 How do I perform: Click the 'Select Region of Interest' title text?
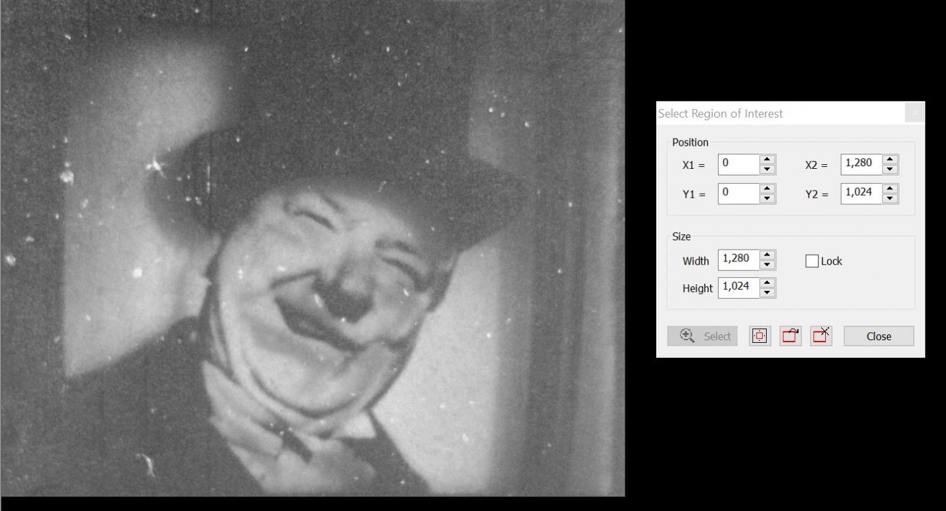click(721, 114)
